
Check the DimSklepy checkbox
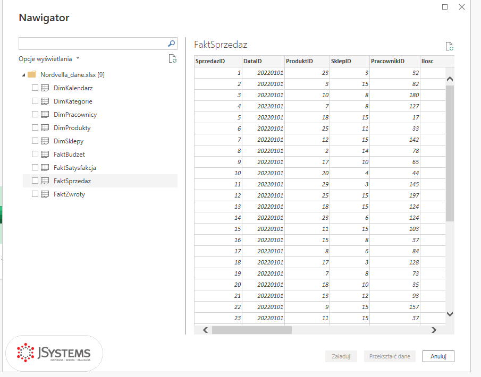tap(35, 141)
